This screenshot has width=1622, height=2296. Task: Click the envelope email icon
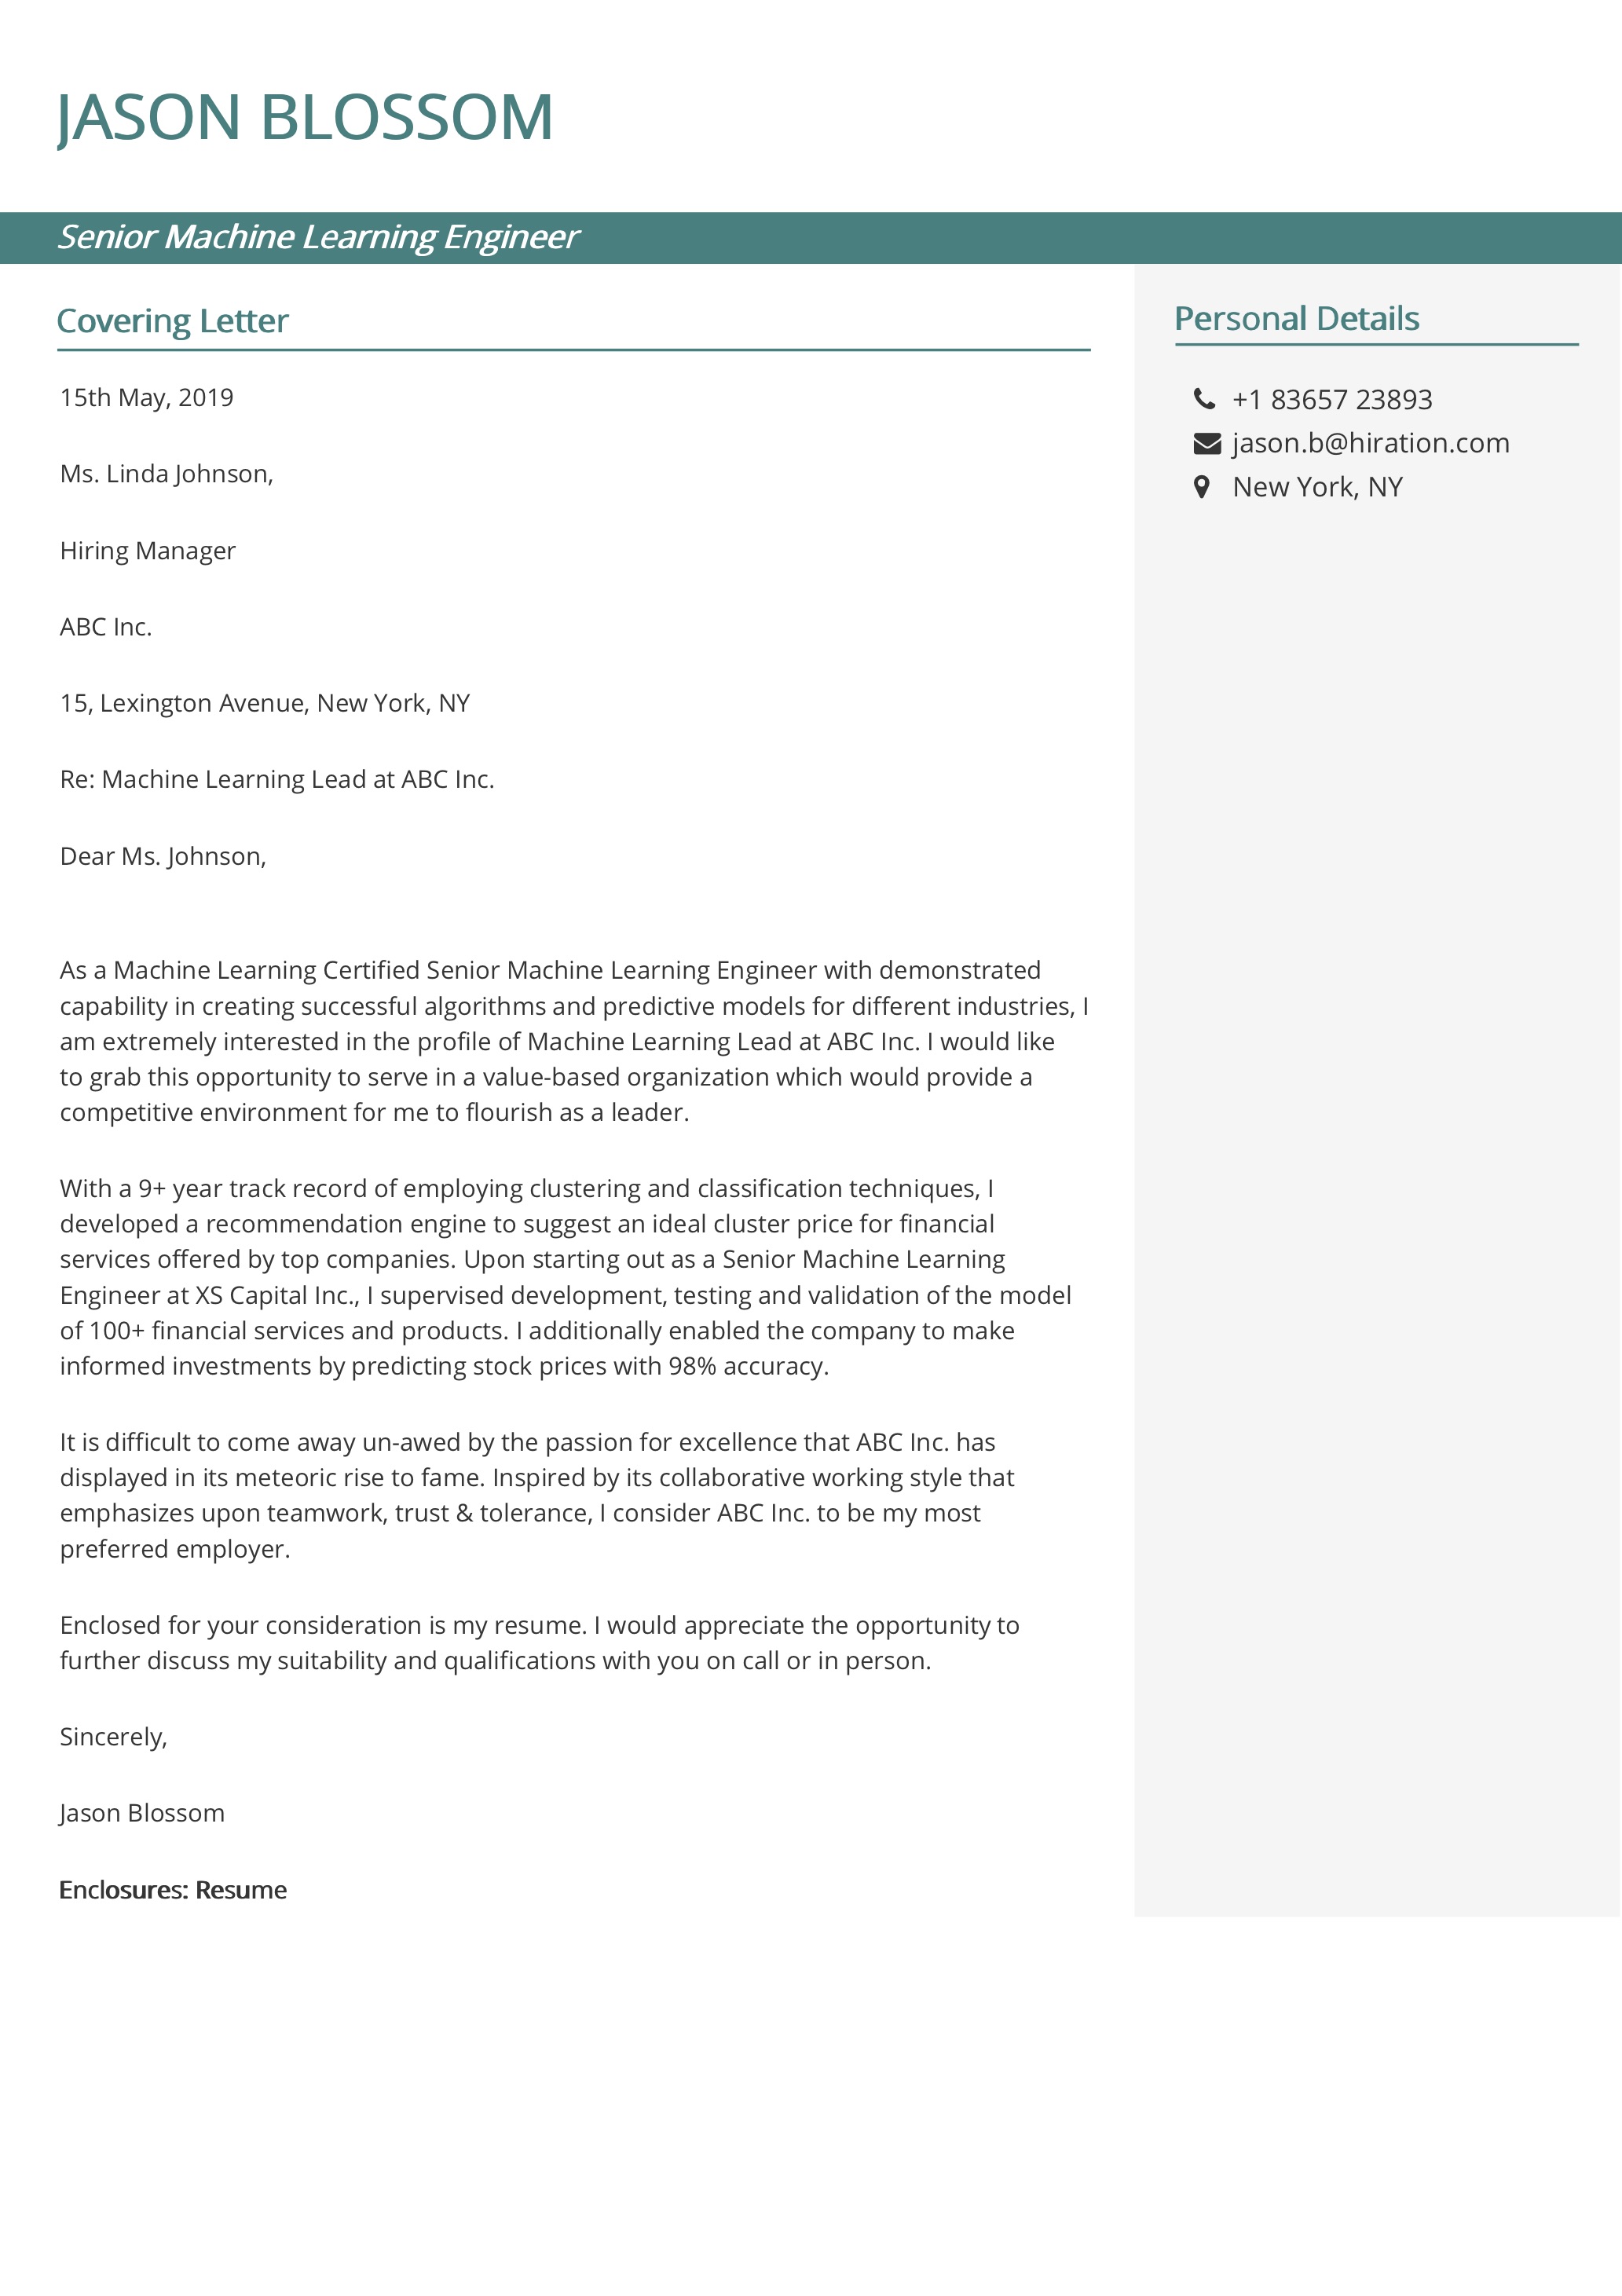click(1207, 443)
